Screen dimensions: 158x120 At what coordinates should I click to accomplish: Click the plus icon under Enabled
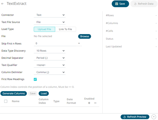click(x=89, y=103)
